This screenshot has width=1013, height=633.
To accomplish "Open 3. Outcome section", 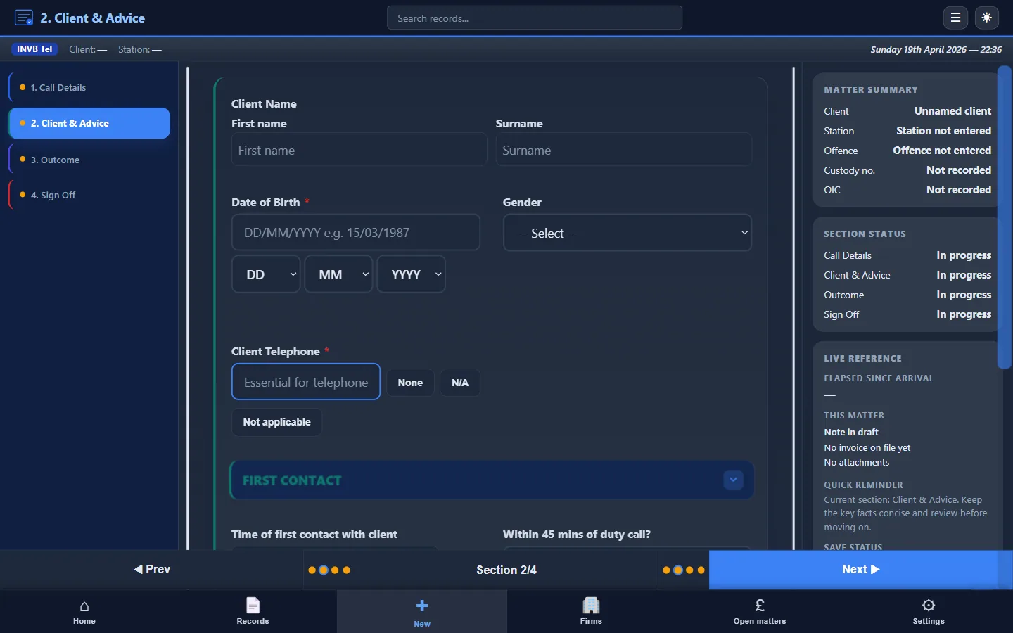I will 89,160.
